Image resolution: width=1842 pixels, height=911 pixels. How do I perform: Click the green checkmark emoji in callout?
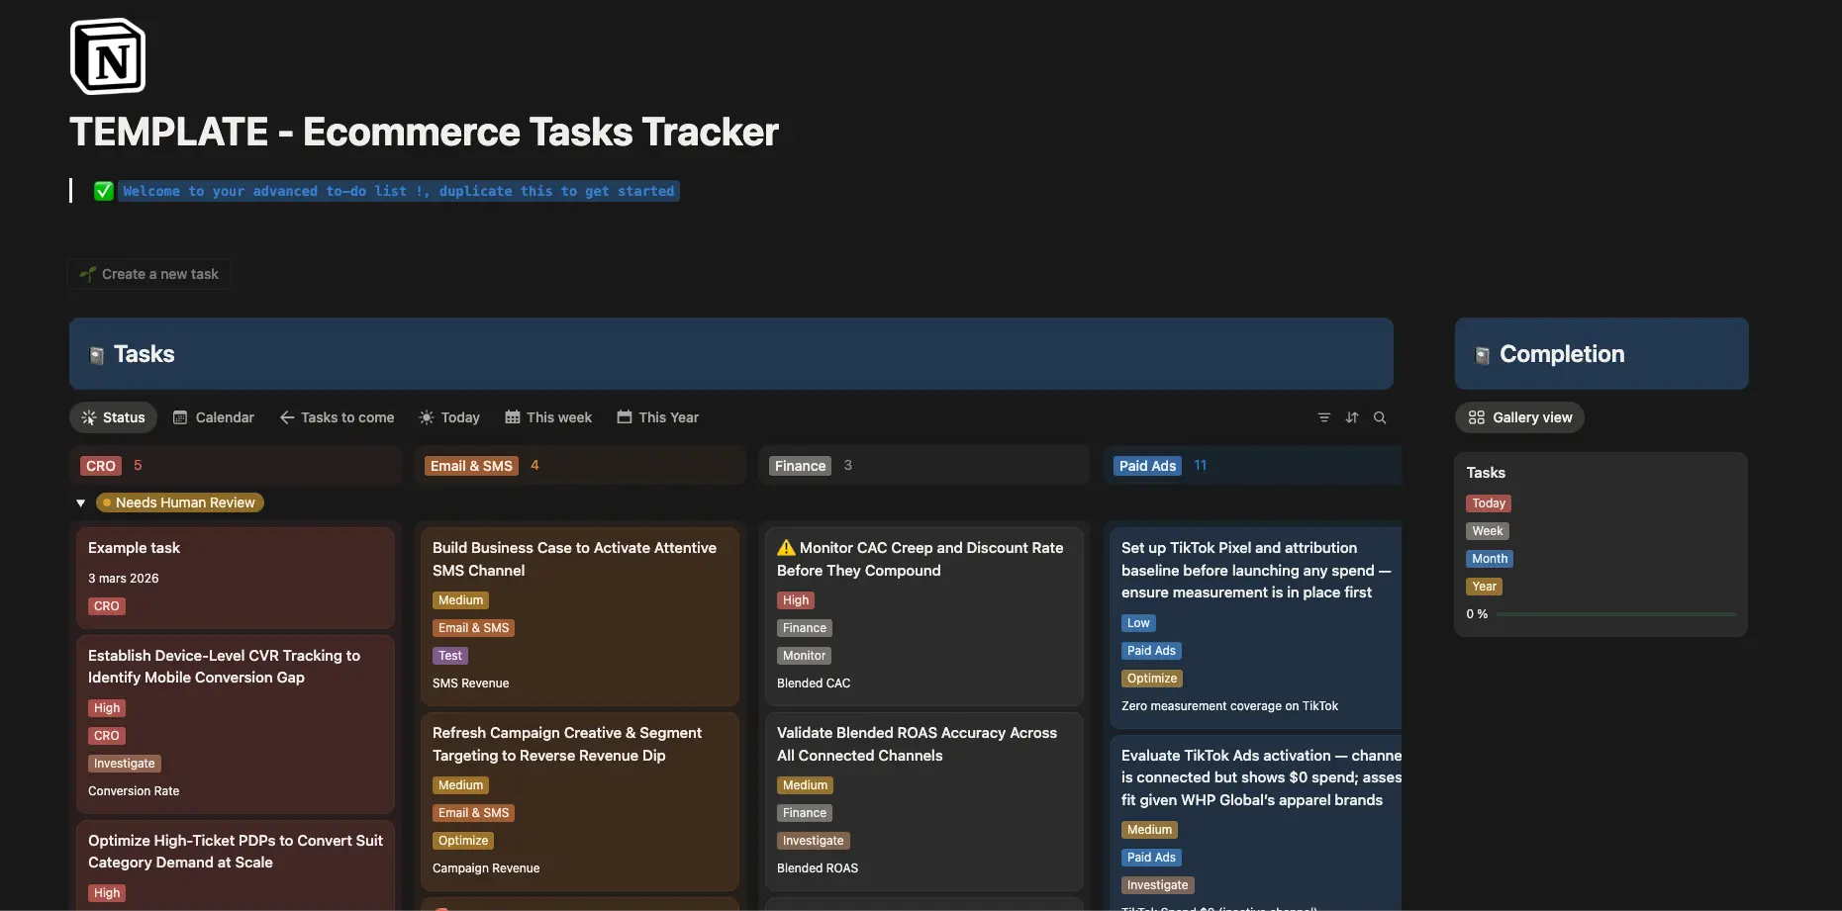(x=103, y=191)
